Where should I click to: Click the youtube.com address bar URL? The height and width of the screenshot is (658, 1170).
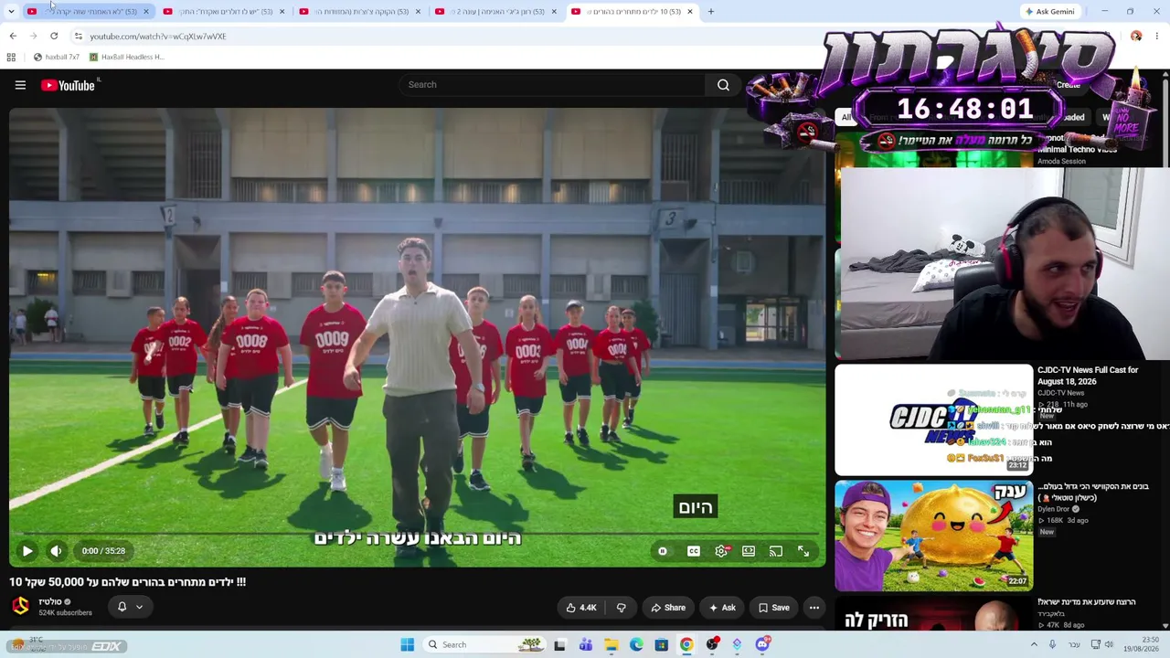tap(157, 37)
